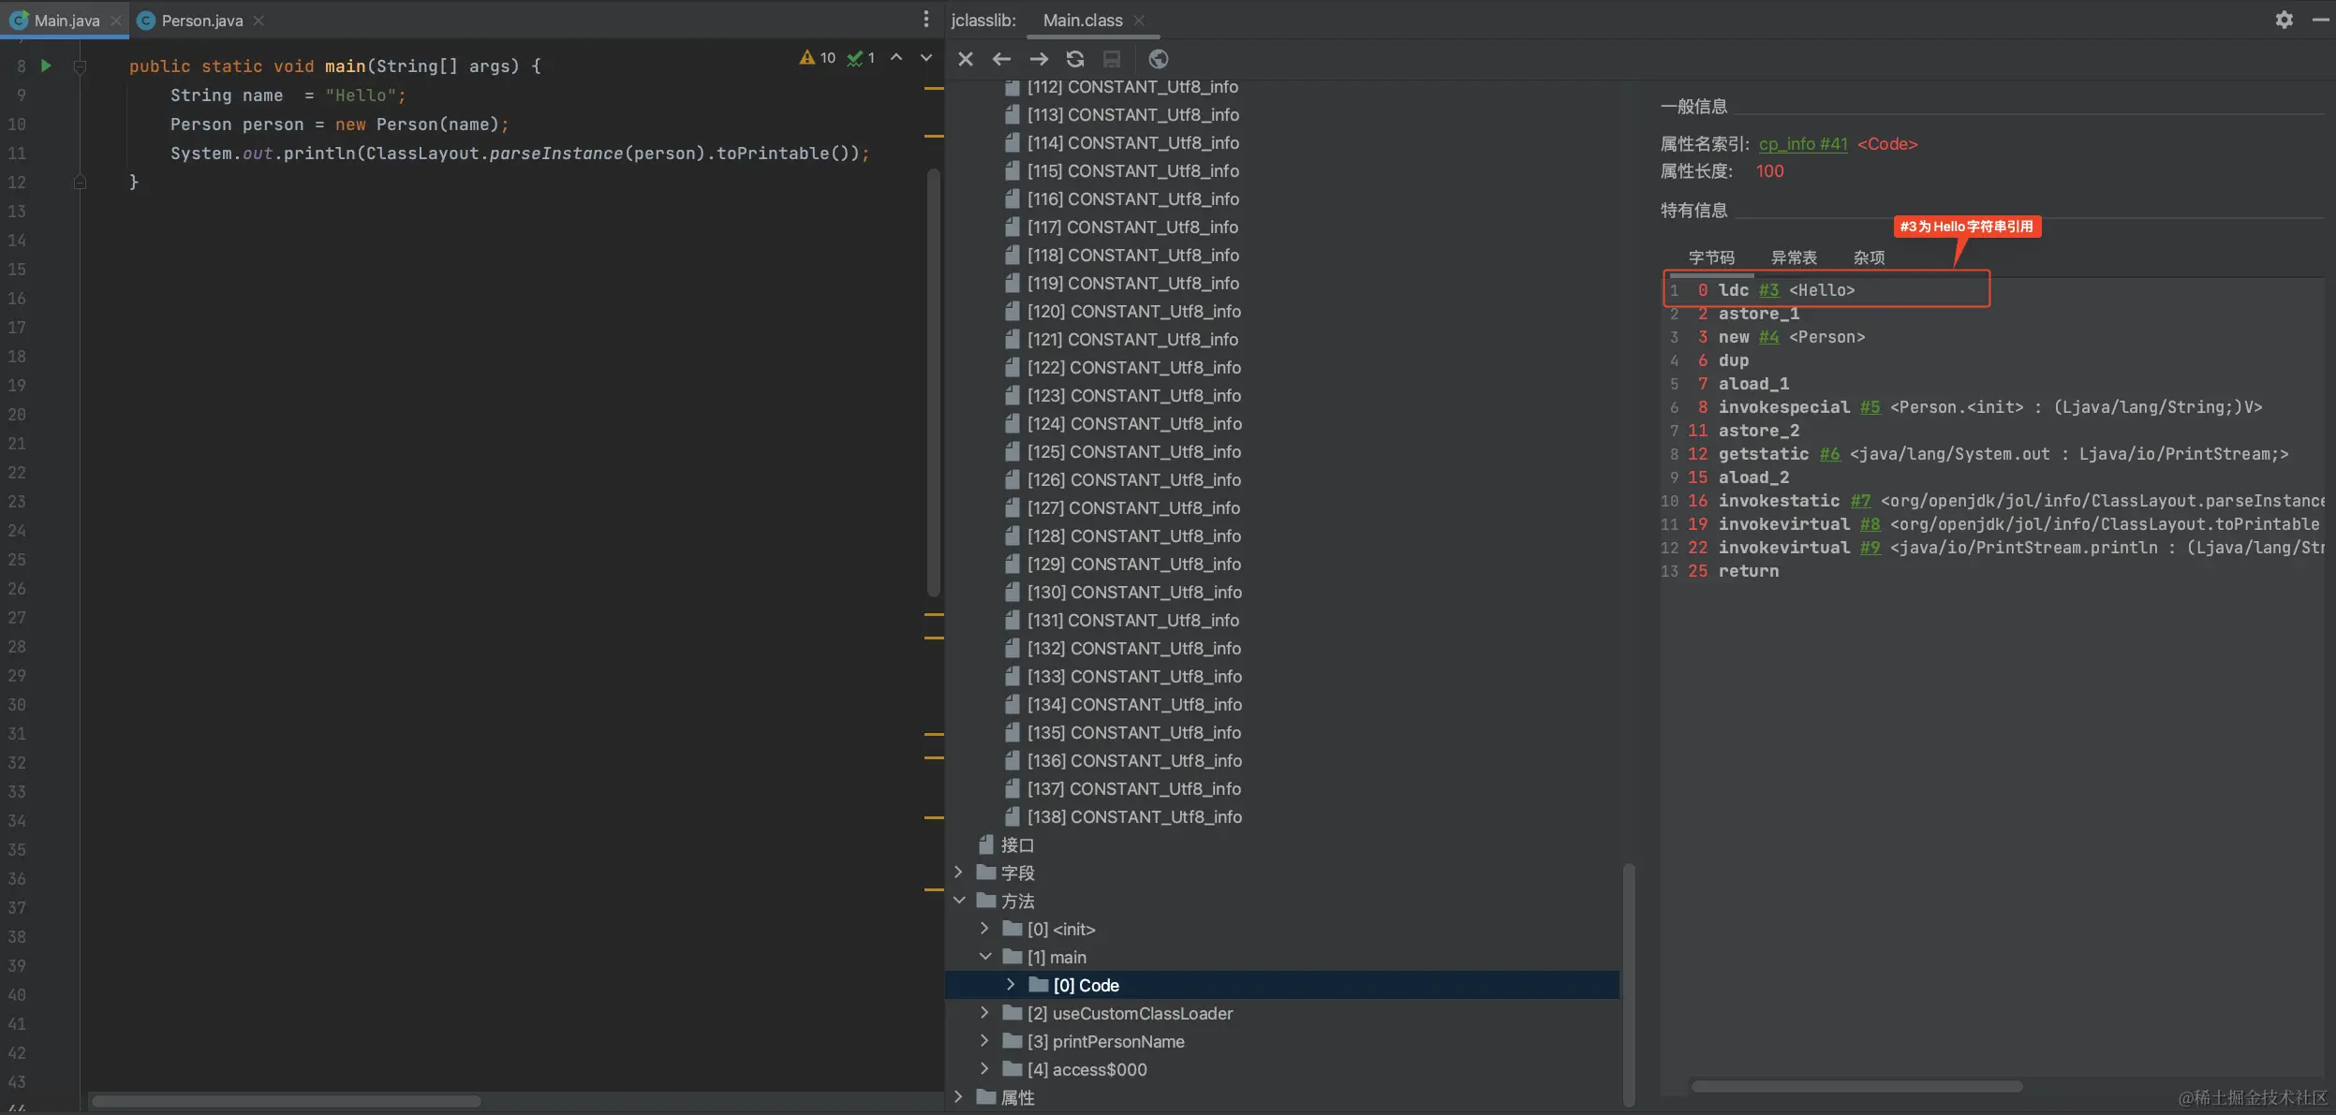The height and width of the screenshot is (1115, 2336).
Task: Expand the [2] useCustomClassLoader node
Action: (984, 1013)
